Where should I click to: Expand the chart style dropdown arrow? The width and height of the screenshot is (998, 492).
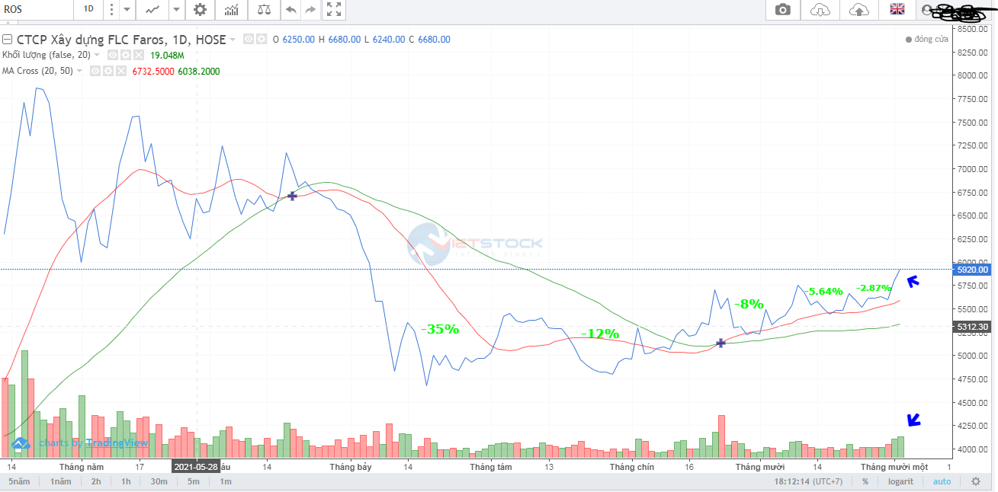[176, 10]
